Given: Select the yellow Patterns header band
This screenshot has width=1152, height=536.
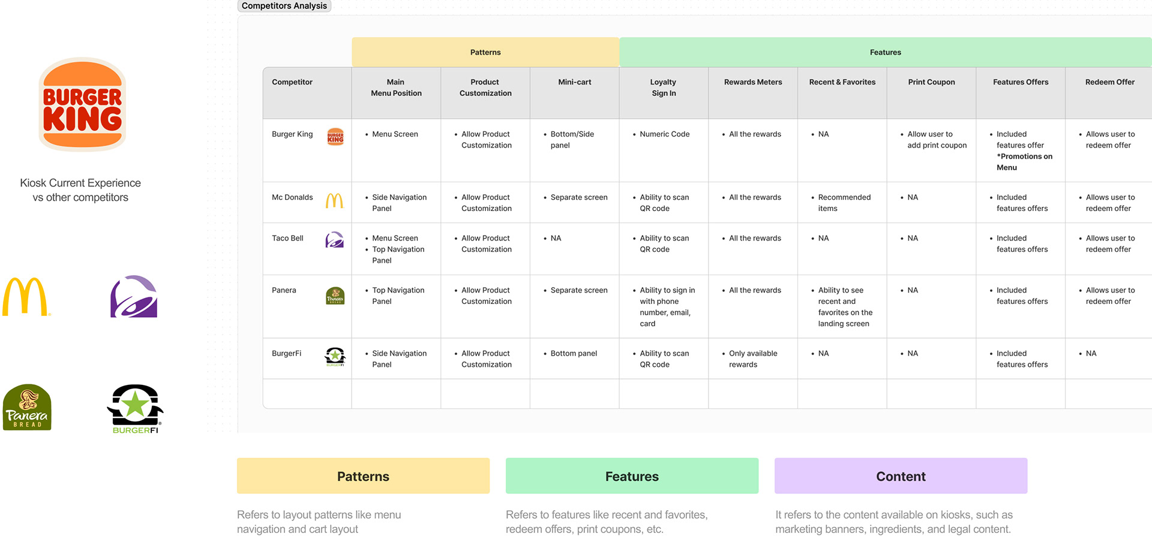Looking at the screenshot, I should (485, 52).
